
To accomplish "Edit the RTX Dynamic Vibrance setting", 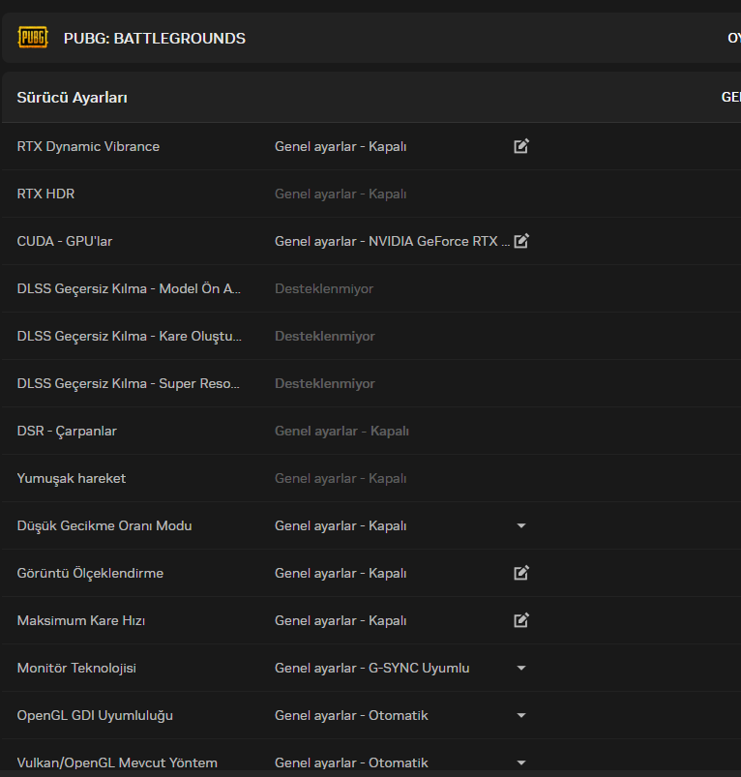I will [521, 146].
